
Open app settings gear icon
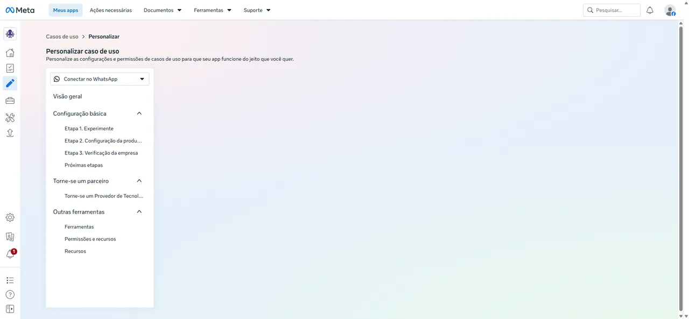[x=10, y=218]
